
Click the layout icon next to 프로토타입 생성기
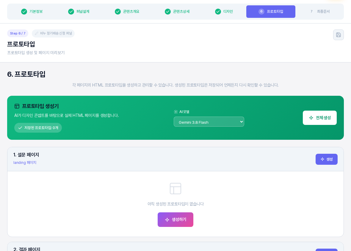point(17,106)
